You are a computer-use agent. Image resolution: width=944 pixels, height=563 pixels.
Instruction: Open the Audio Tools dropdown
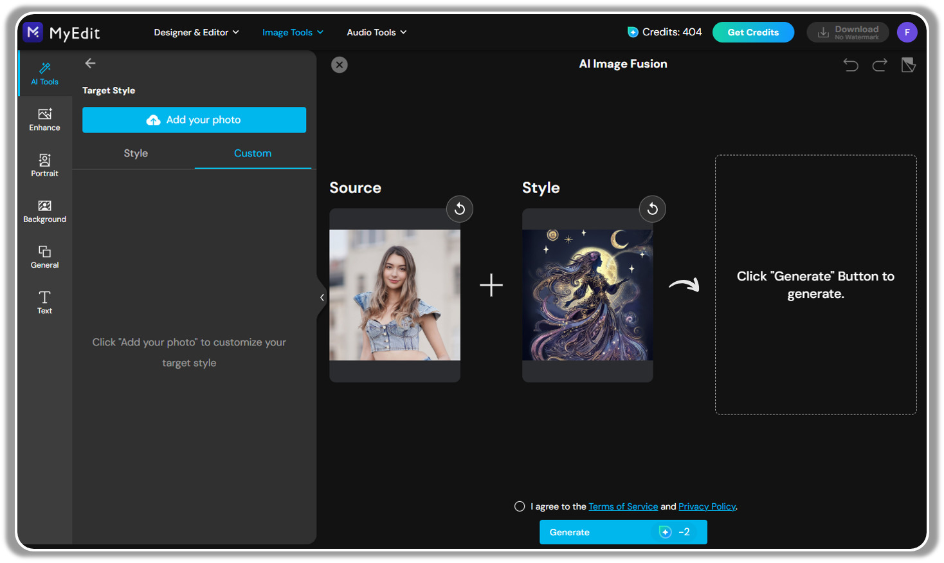pyautogui.click(x=376, y=32)
